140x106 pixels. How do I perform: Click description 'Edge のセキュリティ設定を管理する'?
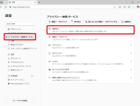coord(64,56)
